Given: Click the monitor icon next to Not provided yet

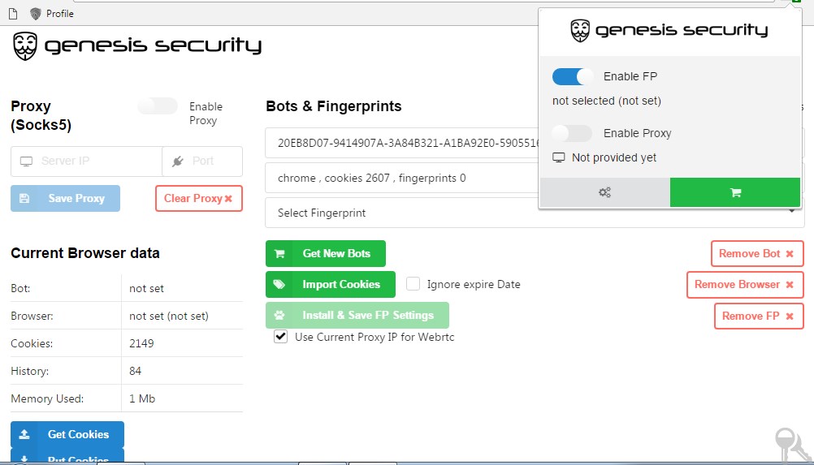Looking at the screenshot, I should [x=559, y=157].
